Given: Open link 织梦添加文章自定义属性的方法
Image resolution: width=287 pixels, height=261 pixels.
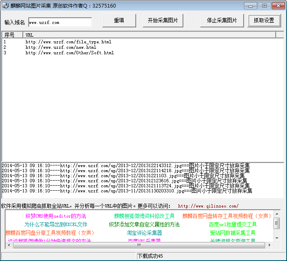Looking at the screenshot, I should 144,224.
